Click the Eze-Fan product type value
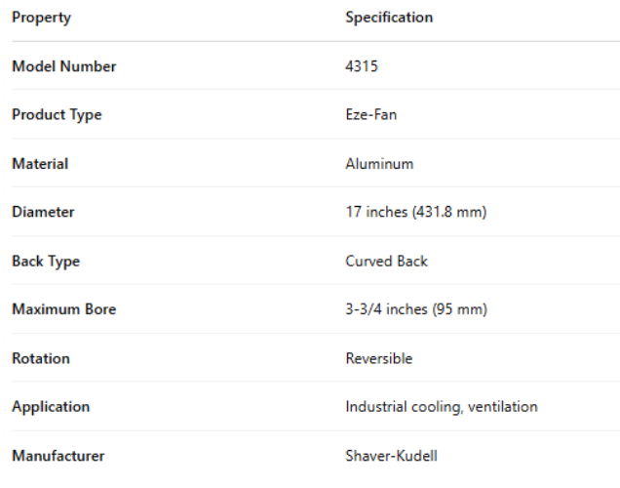The image size is (620, 488). pyautogui.click(x=370, y=115)
